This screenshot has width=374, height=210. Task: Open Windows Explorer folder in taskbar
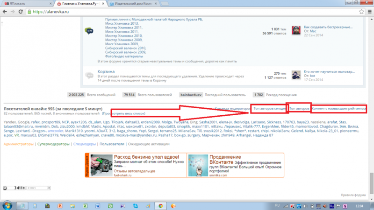coord(72,206)
